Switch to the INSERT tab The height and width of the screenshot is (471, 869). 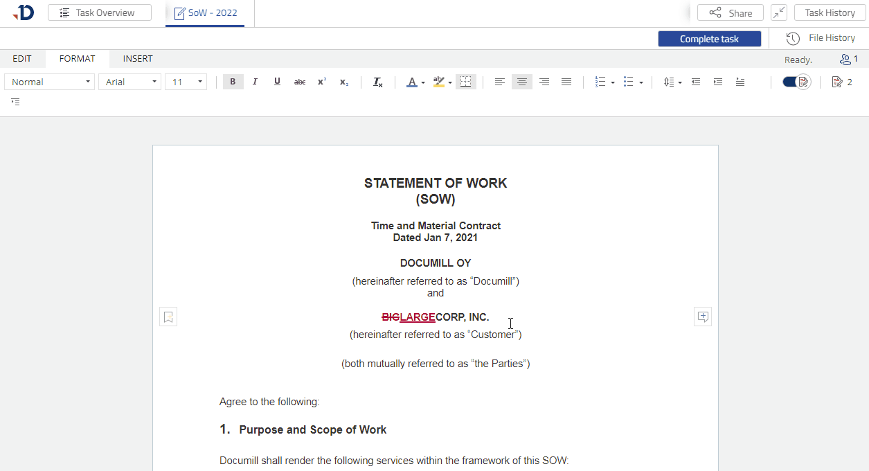(x=137, y=59)
